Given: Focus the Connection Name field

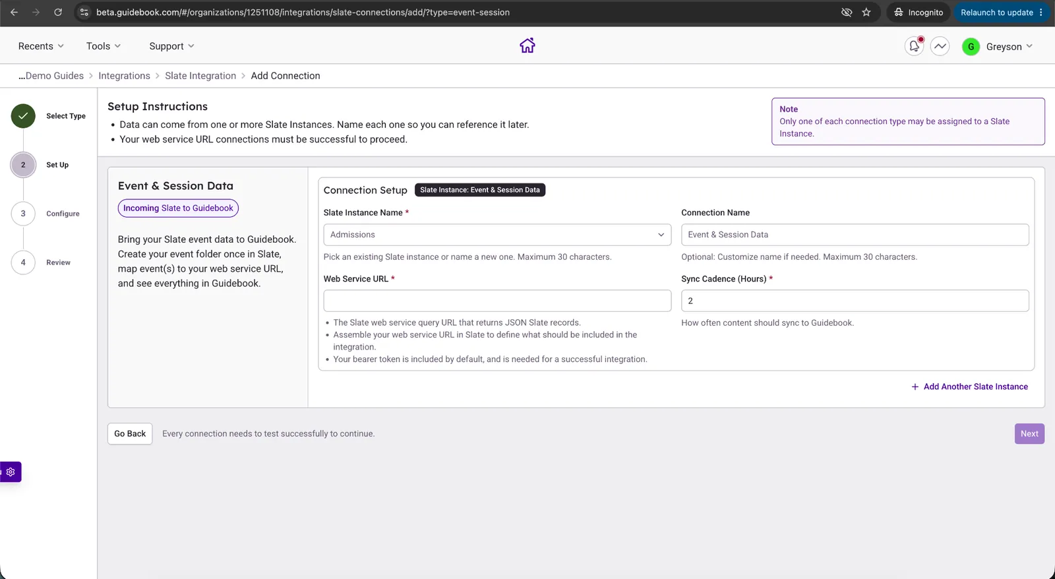Looking at the screenshot, I should 855,235.
